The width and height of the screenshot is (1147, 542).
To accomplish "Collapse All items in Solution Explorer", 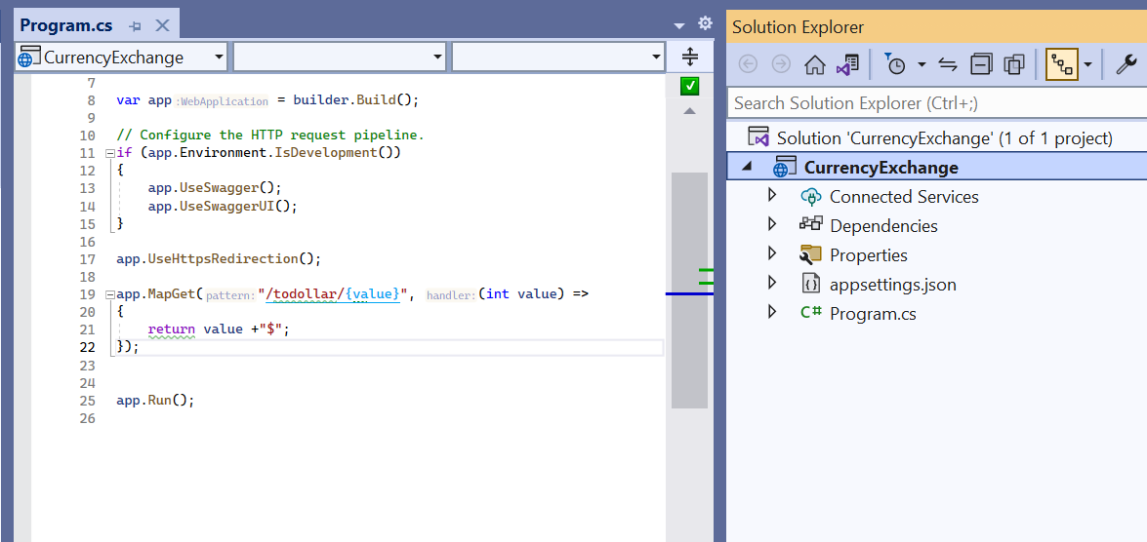I will point(981,64).
